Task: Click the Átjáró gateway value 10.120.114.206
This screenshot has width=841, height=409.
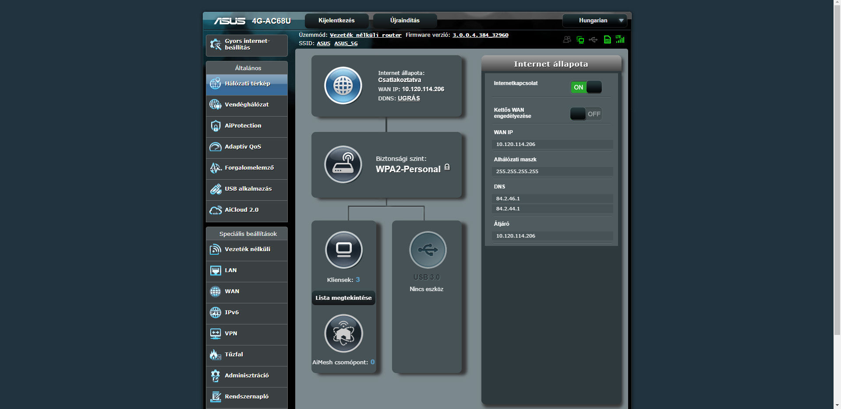Action: click(516, 236)
